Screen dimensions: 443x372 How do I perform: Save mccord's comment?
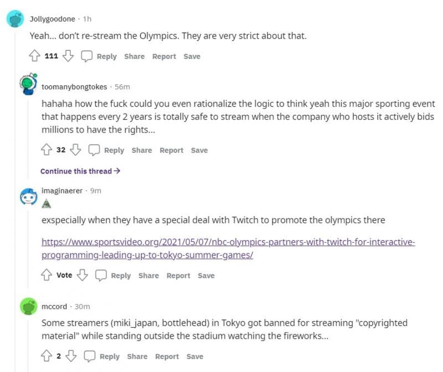(x=195, y=356)
